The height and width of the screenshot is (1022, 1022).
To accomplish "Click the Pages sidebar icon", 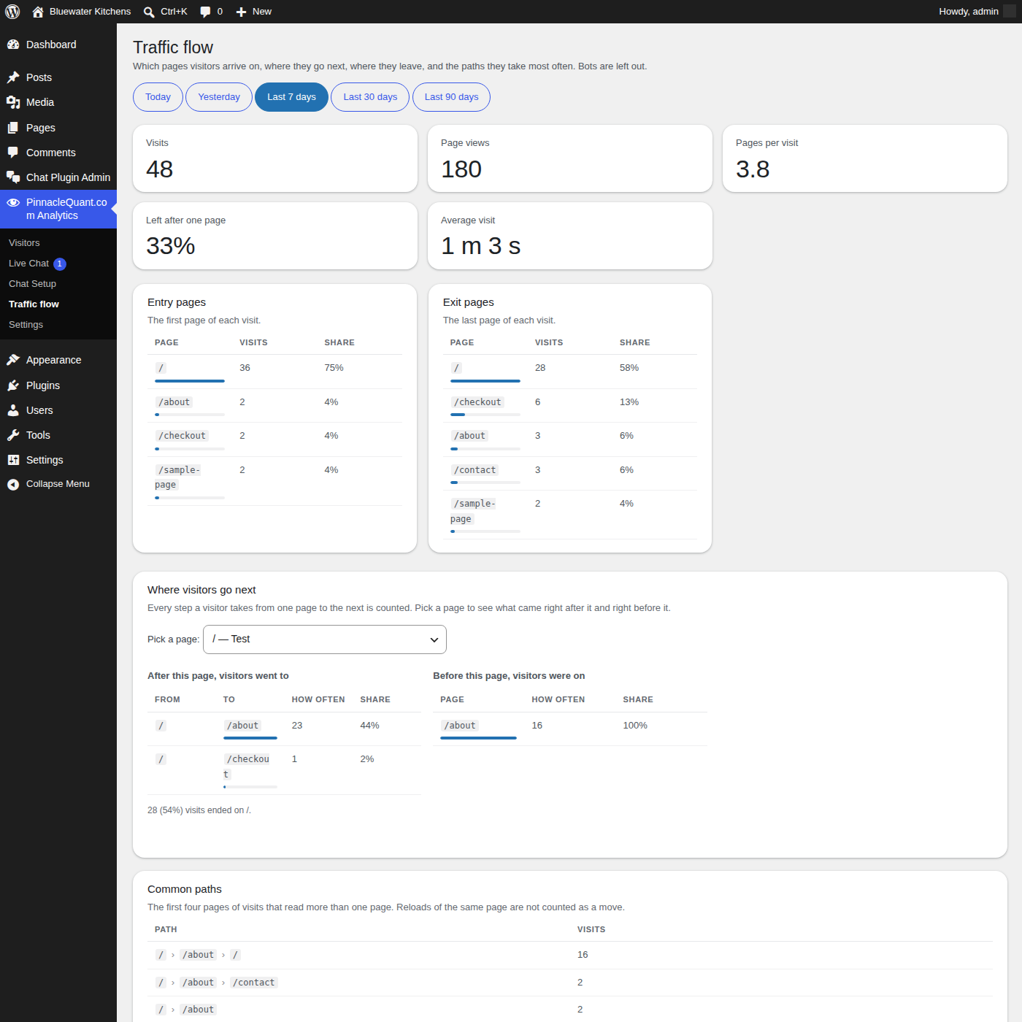I will [13, 128].
